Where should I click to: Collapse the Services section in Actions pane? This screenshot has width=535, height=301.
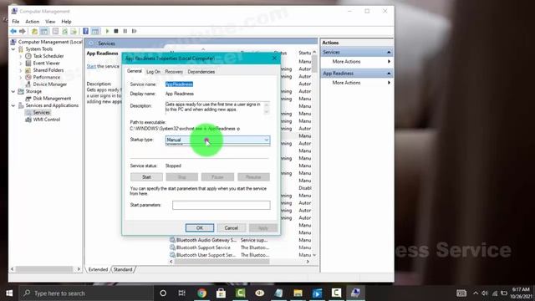[389, 52]
